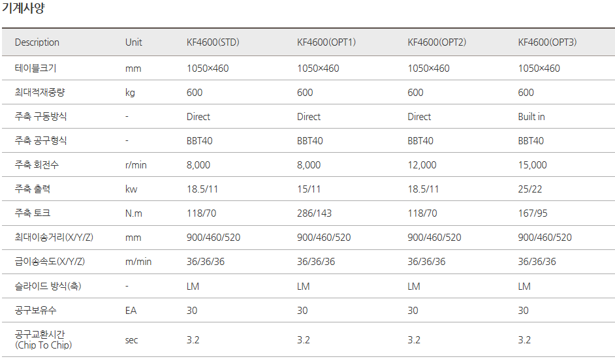Screen dimensions: 615x359
Task: Select the KF4600(OPT3) column header
Action: (x=547, y=42)
